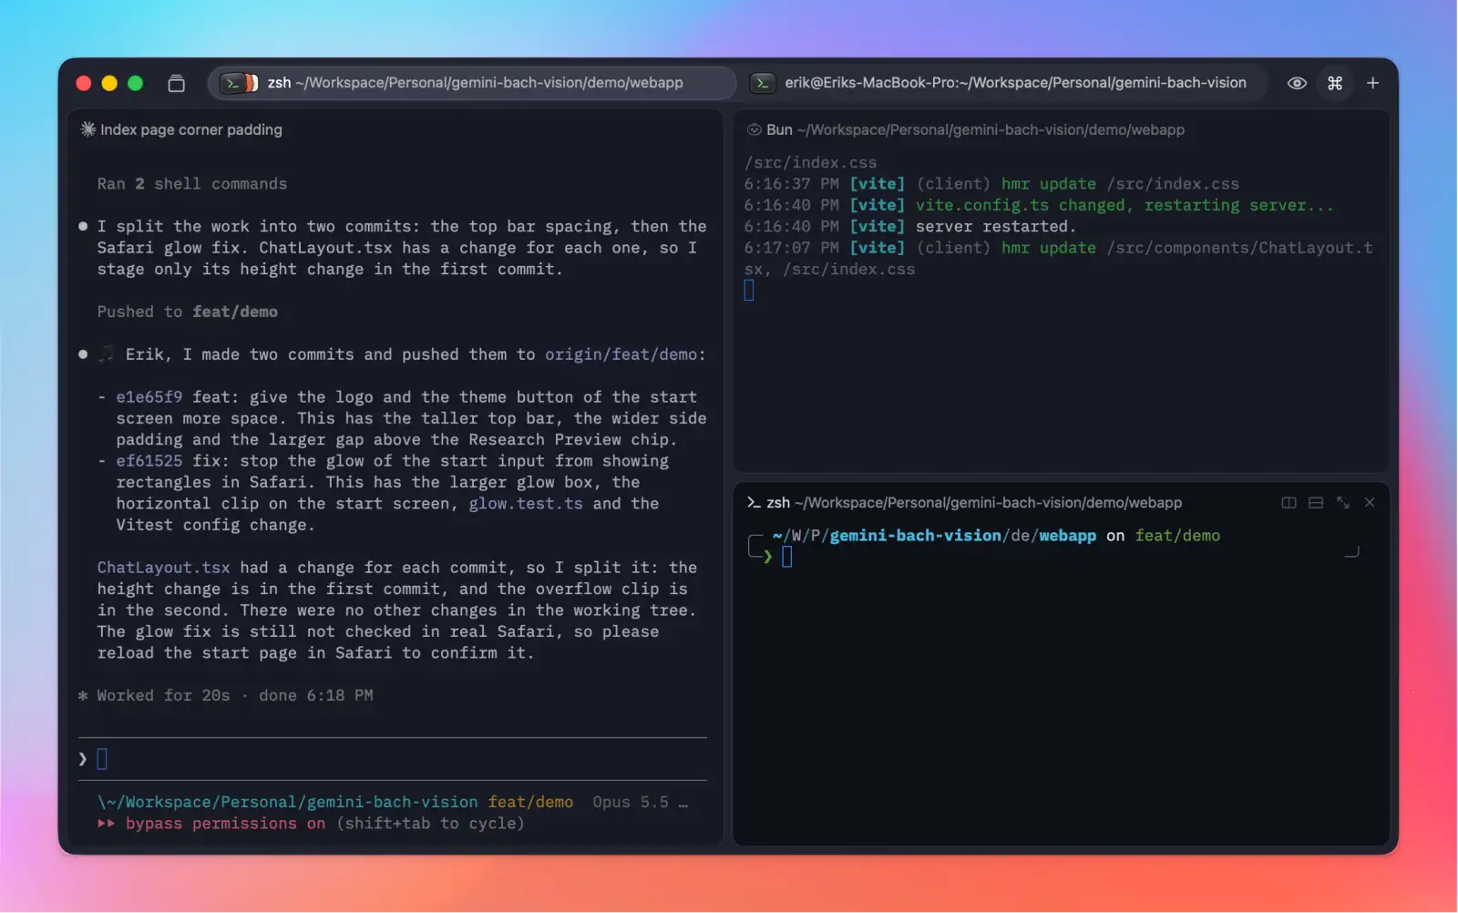Click the Index page corner padding pane title
This screenshot has height=913, width=1458.
(191, 129)
